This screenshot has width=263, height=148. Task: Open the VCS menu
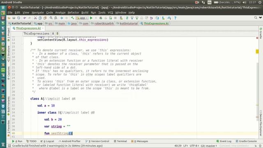tap(111, 13)
